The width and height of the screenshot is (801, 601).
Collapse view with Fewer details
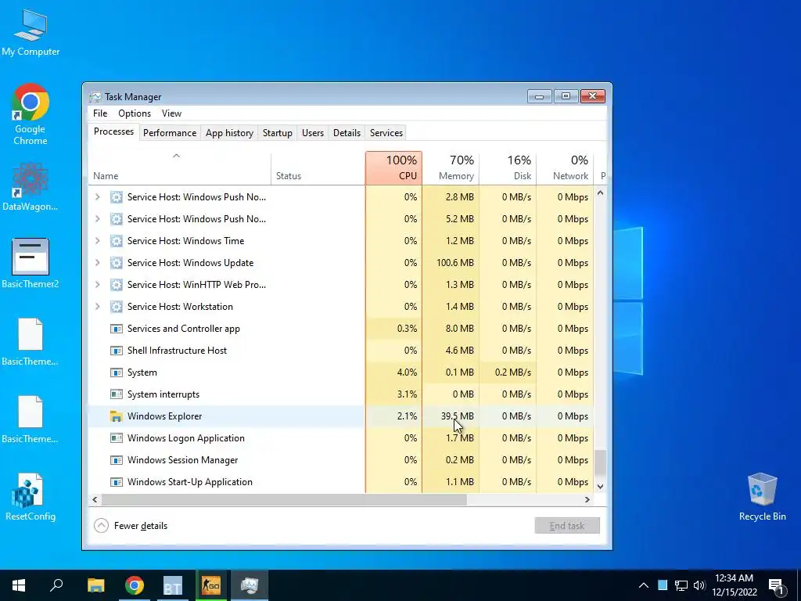[131, 526]
